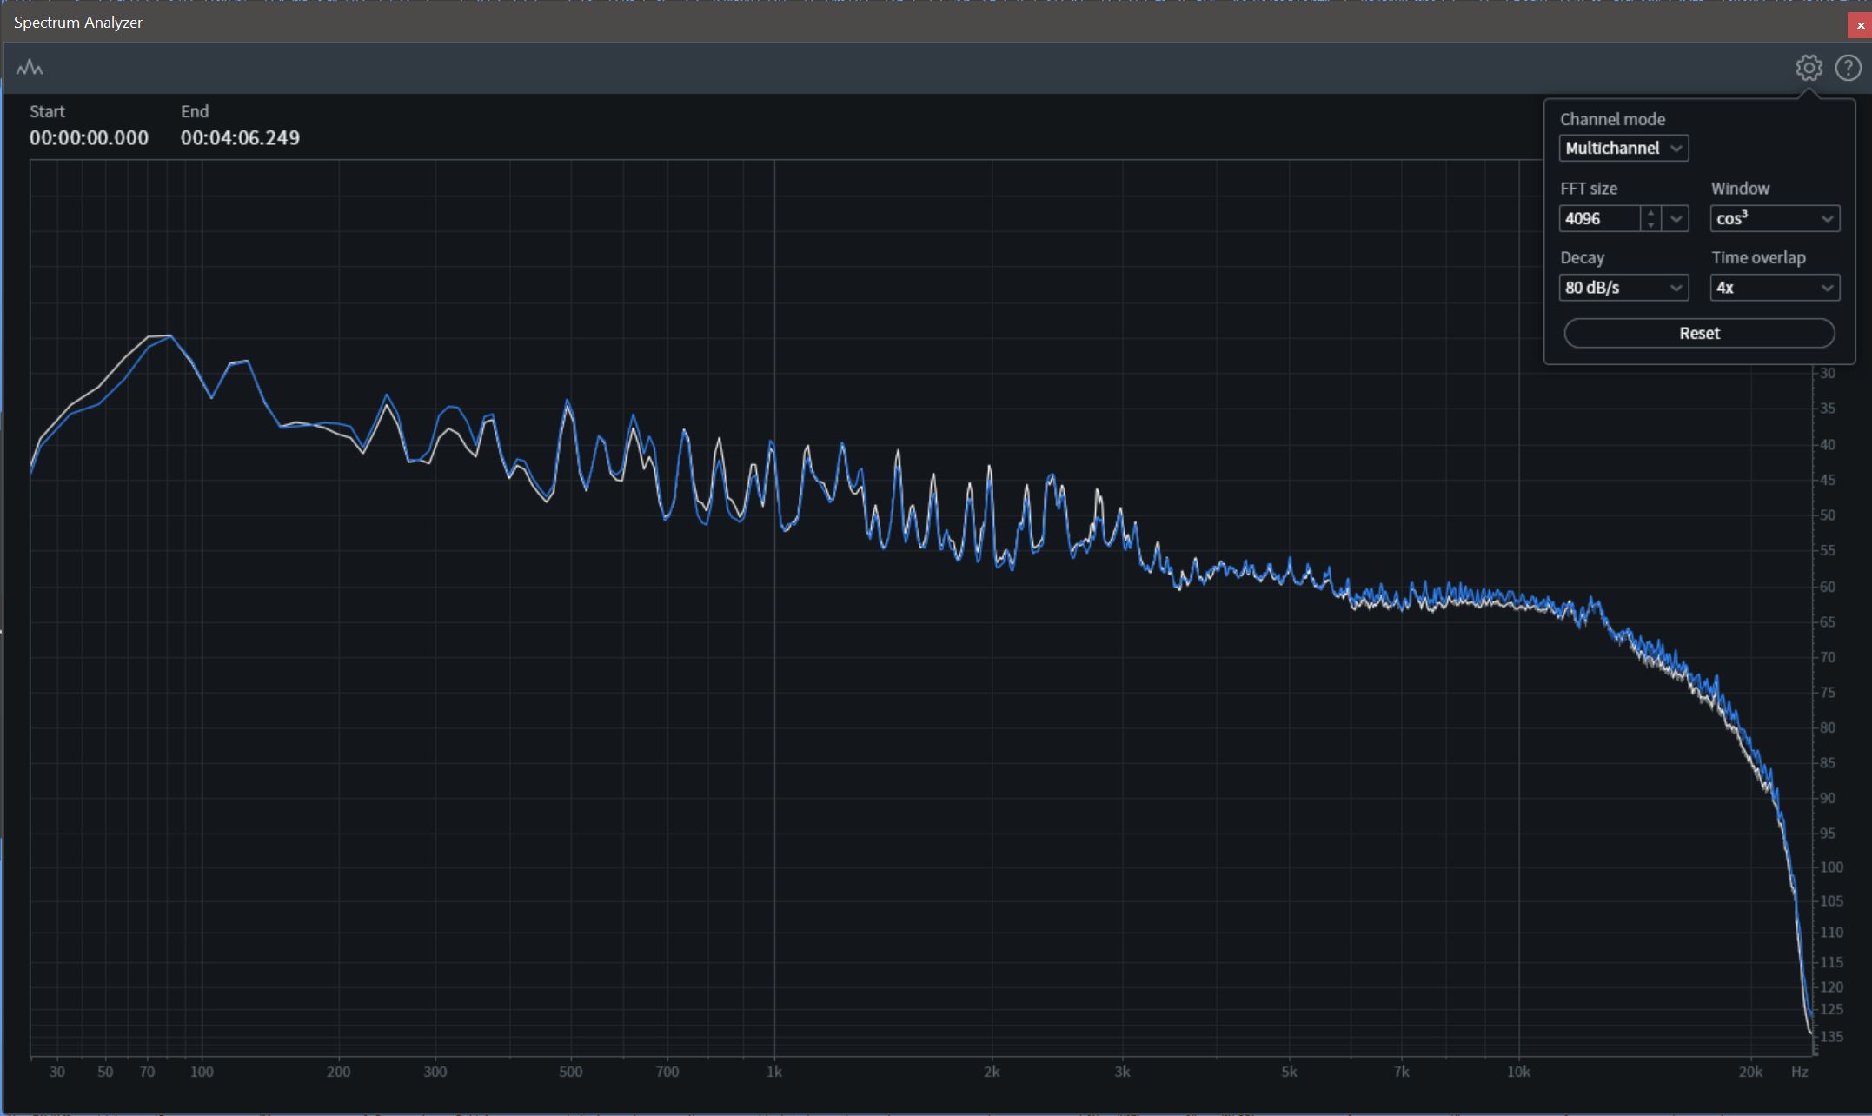This screenshot has width=1872, height=1116.
Task: Increase FFT size with the up arrow
Action: tap(1650, 212)
